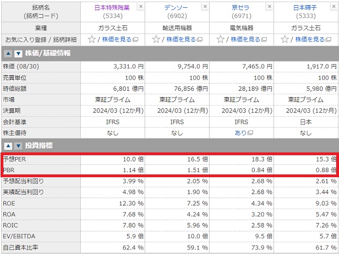The width and height of the screenshot is (339, 254).
Task: Click the 銘柄名 (銘柄コード) header cell
Action: pyautogui.click(x=41, y=12)
